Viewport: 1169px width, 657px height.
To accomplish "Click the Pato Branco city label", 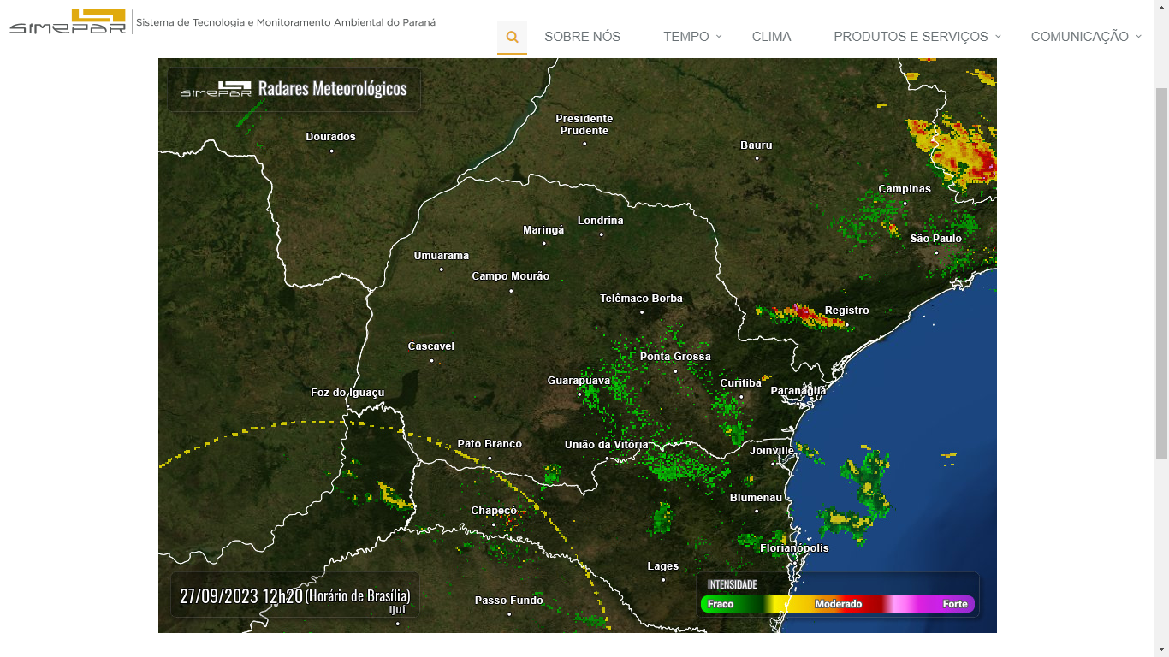I will coord(490,444).
